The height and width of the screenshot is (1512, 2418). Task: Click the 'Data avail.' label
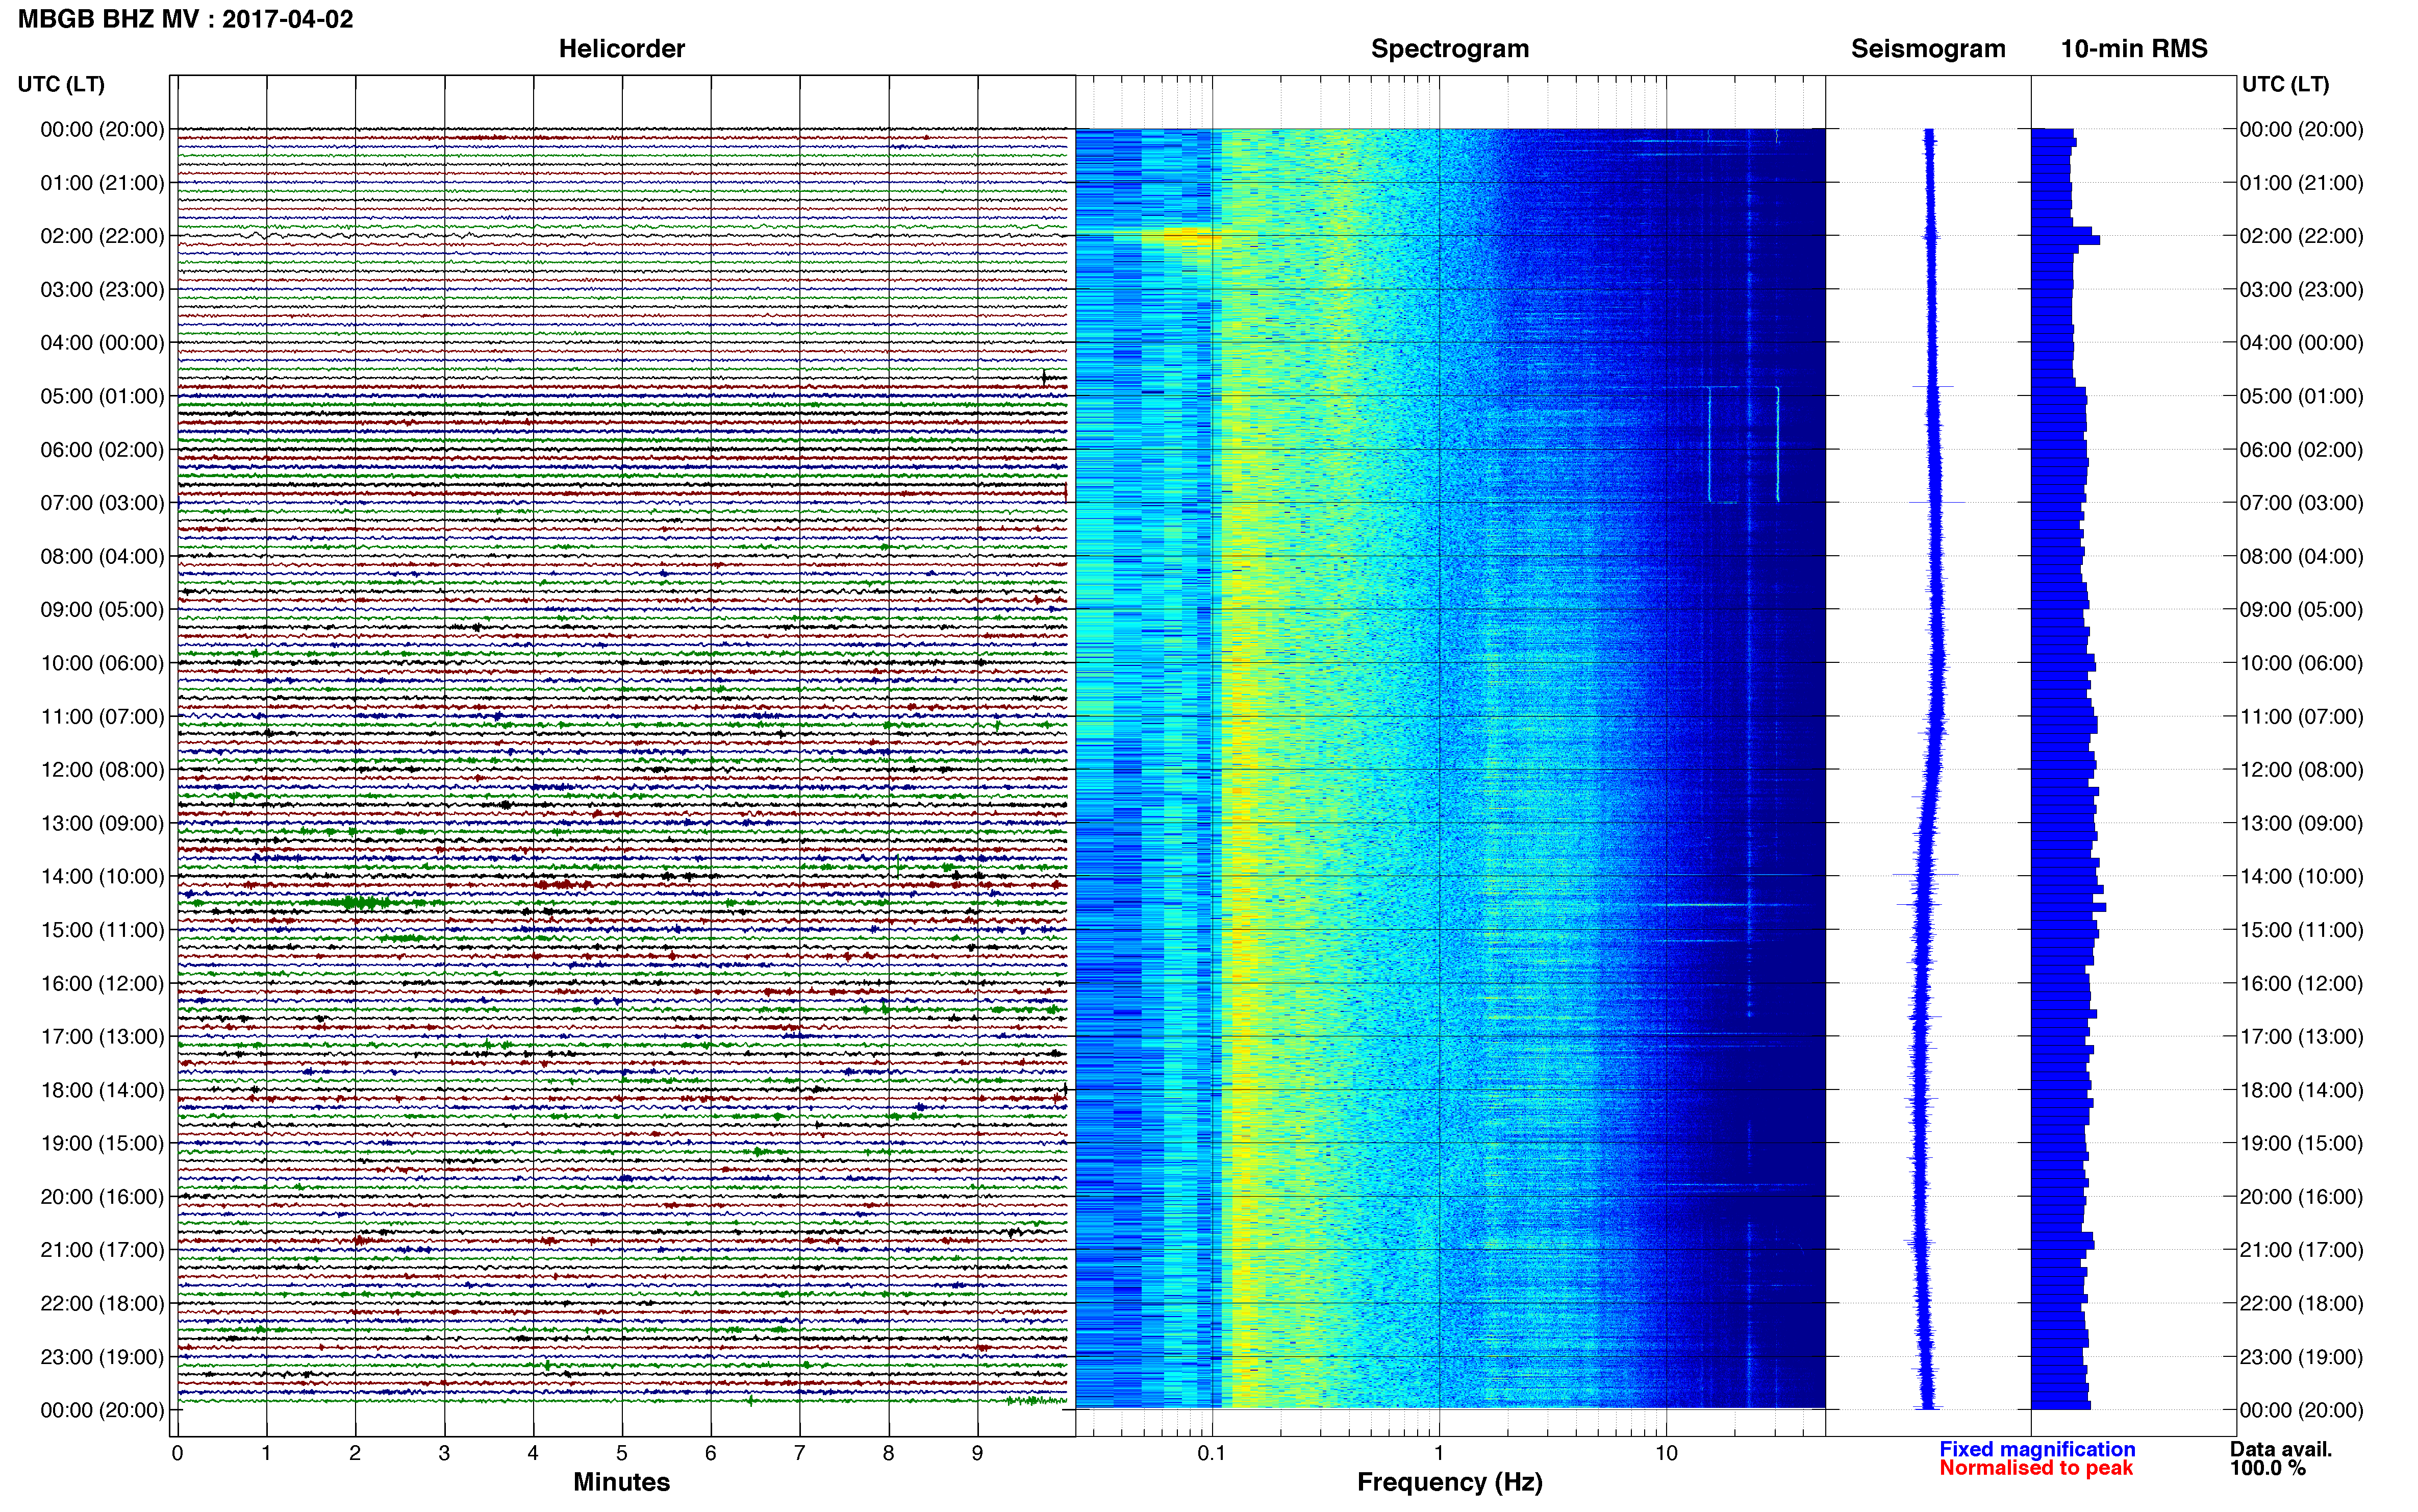(2281, 1449)
